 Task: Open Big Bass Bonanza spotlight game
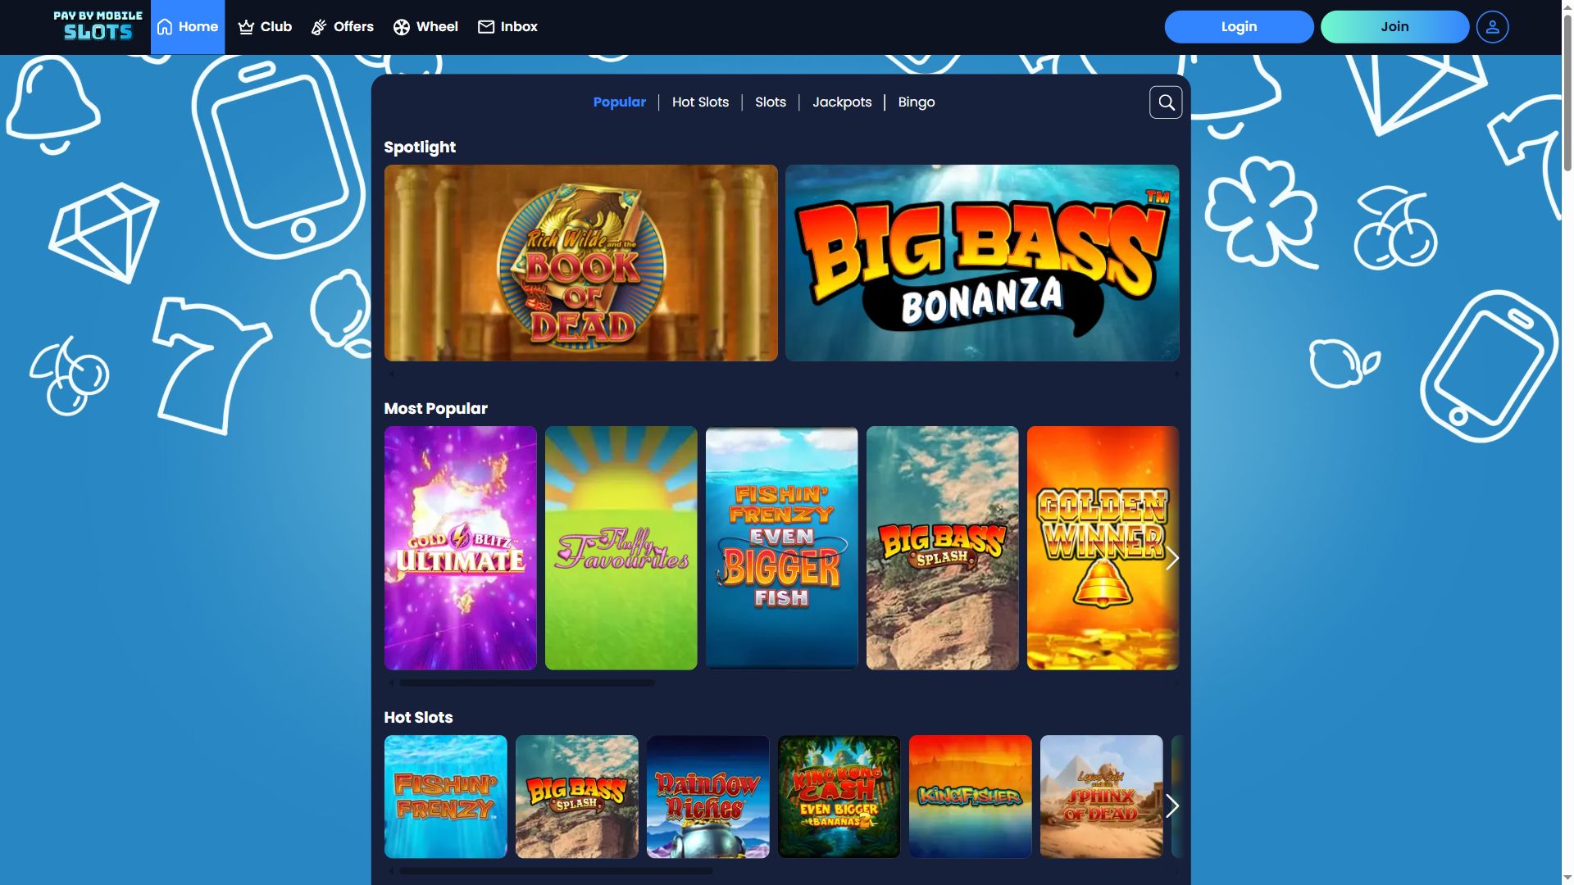(x=982, y=263)
